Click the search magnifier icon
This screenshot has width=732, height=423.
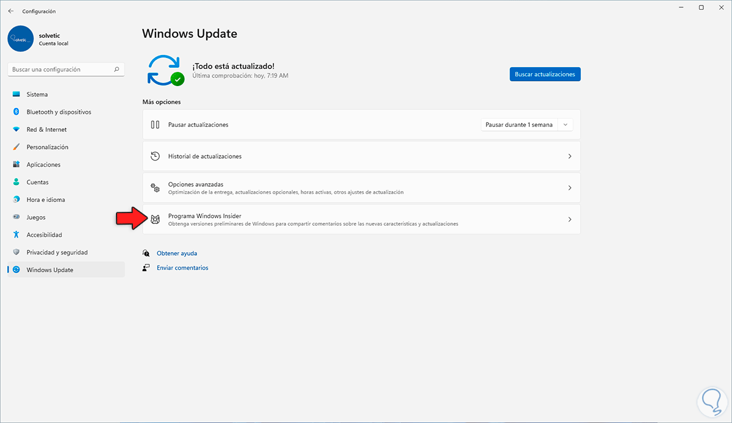click(117, 70)
